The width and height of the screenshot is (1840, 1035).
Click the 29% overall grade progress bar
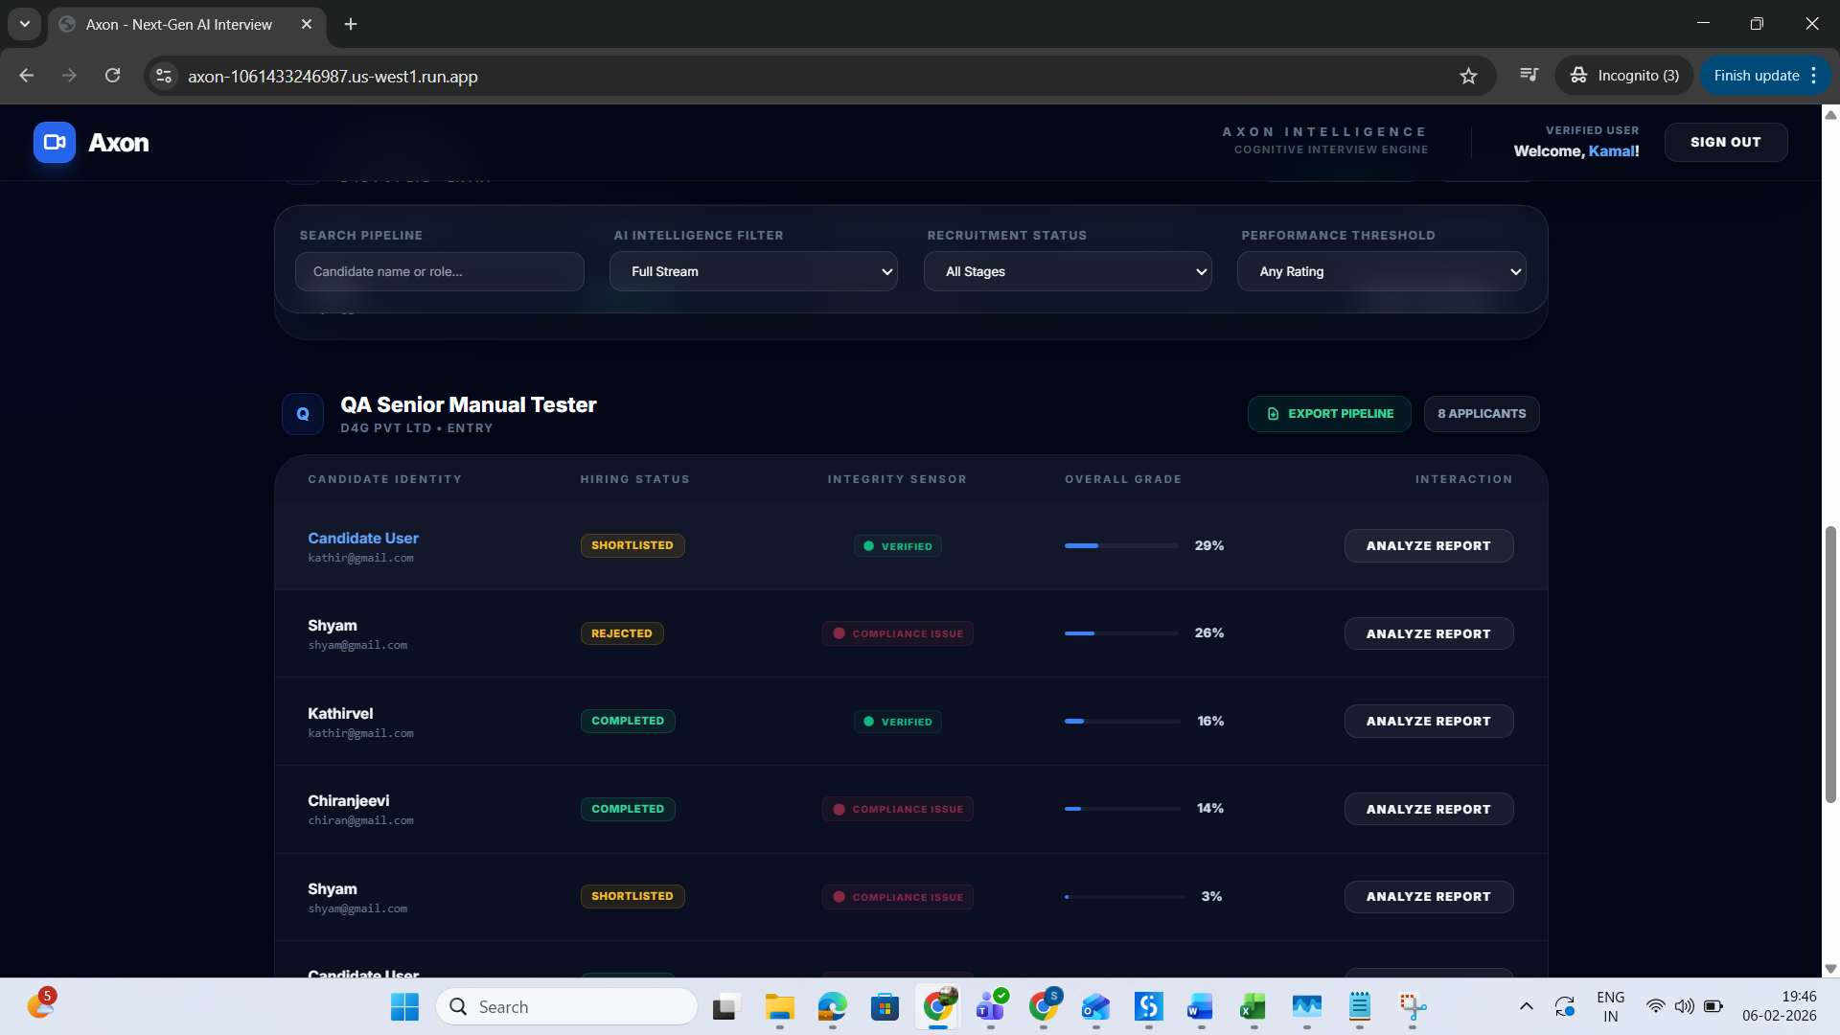[x=1121, y=546]
